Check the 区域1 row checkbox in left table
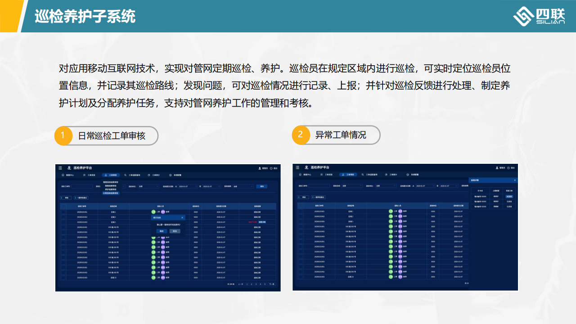576x324 pixels. click(x=63, y=211)
